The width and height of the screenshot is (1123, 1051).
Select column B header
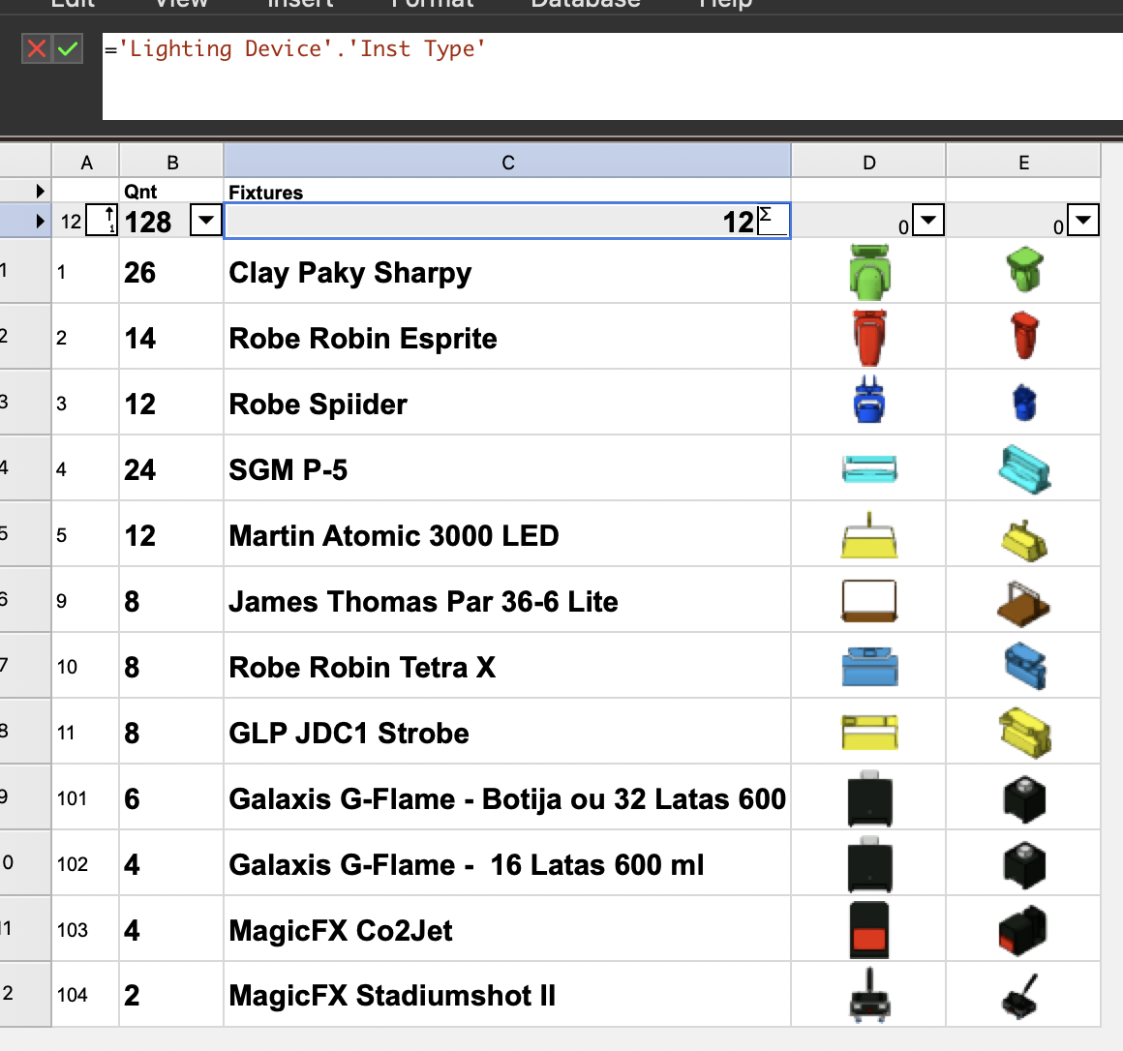pos(171,163)
